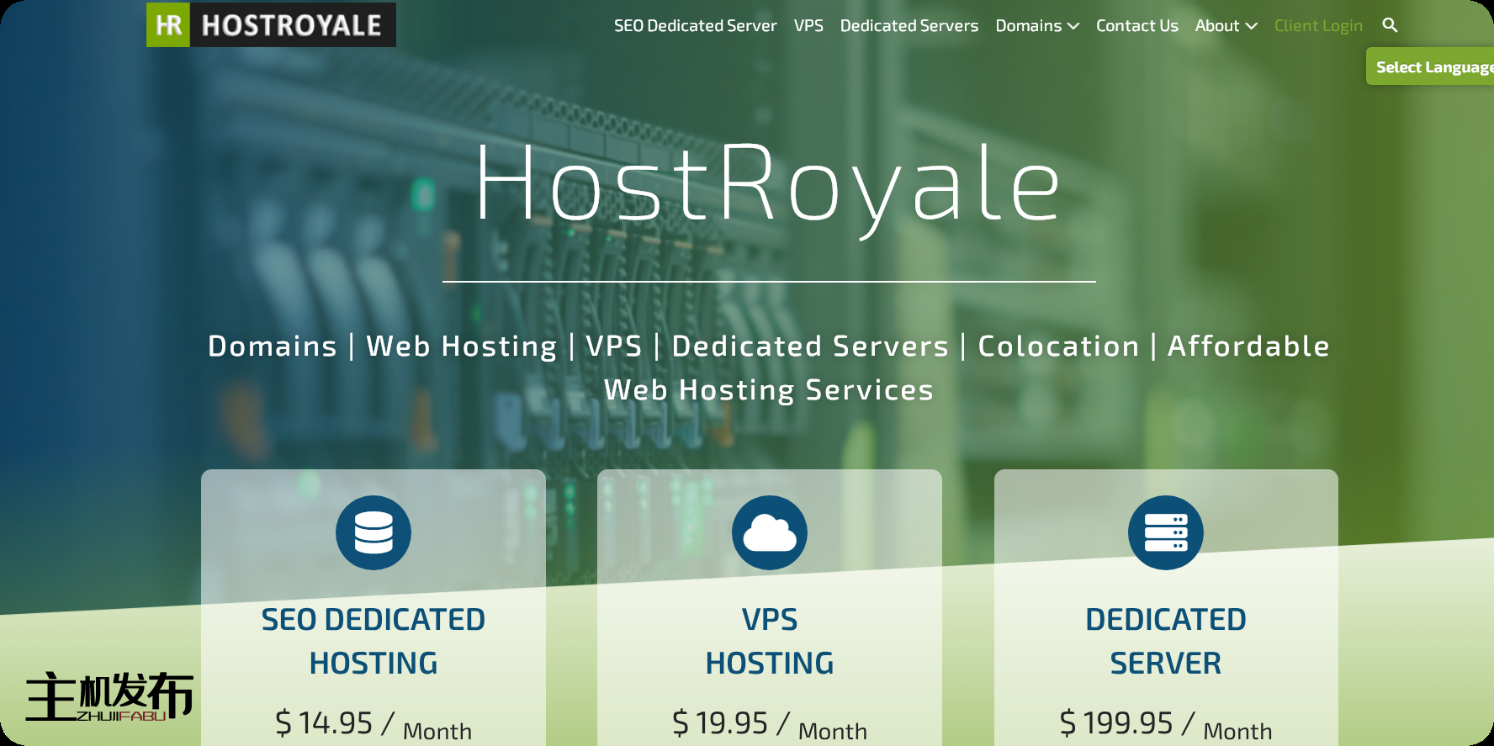Viewport: 1494px width, 746px height.
Task: Open Dedicated Servers in navigation bar
Action: [x=909, y=26]
